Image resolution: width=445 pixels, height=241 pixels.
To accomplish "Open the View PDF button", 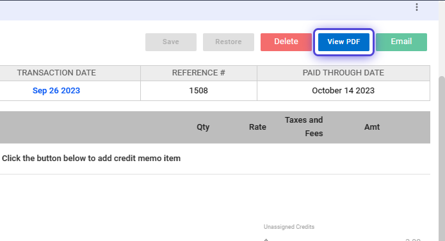I will [x=344, y=42].
